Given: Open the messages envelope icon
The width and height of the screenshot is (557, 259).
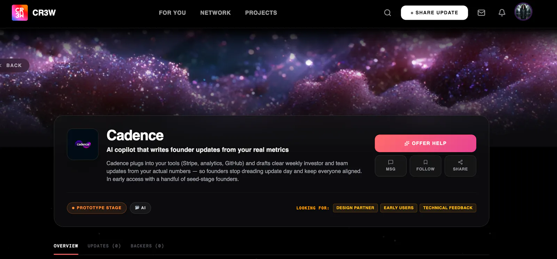Looking at the screenshot, I should click(x=481, y=13).
